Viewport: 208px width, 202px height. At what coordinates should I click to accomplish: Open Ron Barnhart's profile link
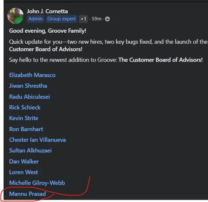coord(26,129)
